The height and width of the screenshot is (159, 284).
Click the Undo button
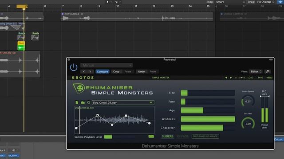(x=141, y=72)
